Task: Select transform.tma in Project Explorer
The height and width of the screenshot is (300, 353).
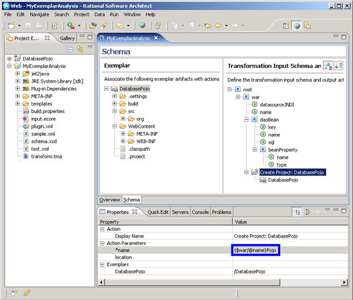Action: [46, 156]
